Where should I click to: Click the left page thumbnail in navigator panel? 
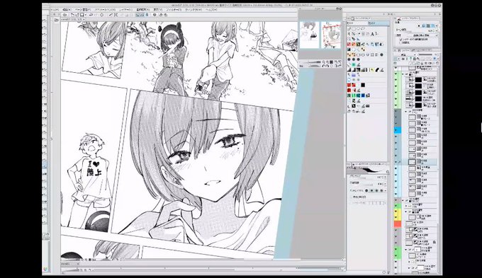pyautogui.click(x=309, y=35)
